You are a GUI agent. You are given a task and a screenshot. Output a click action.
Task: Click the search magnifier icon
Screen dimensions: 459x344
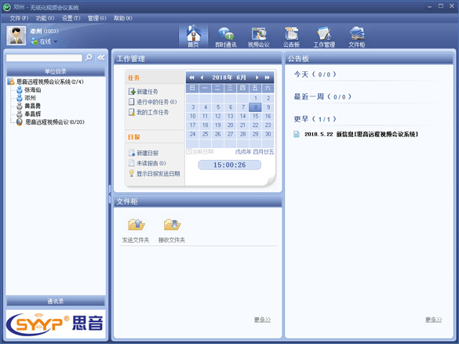coord(89,57)
